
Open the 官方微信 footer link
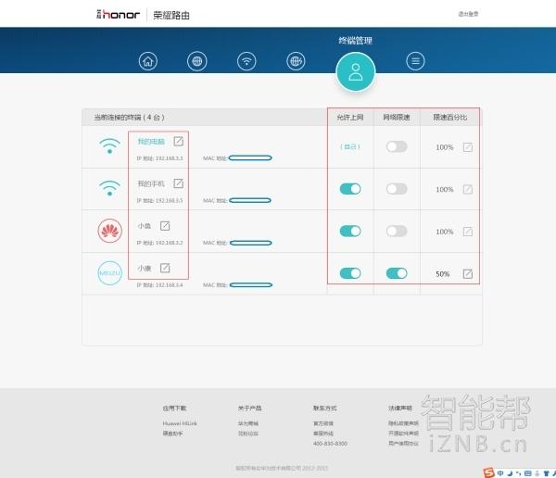pos(323,423)
